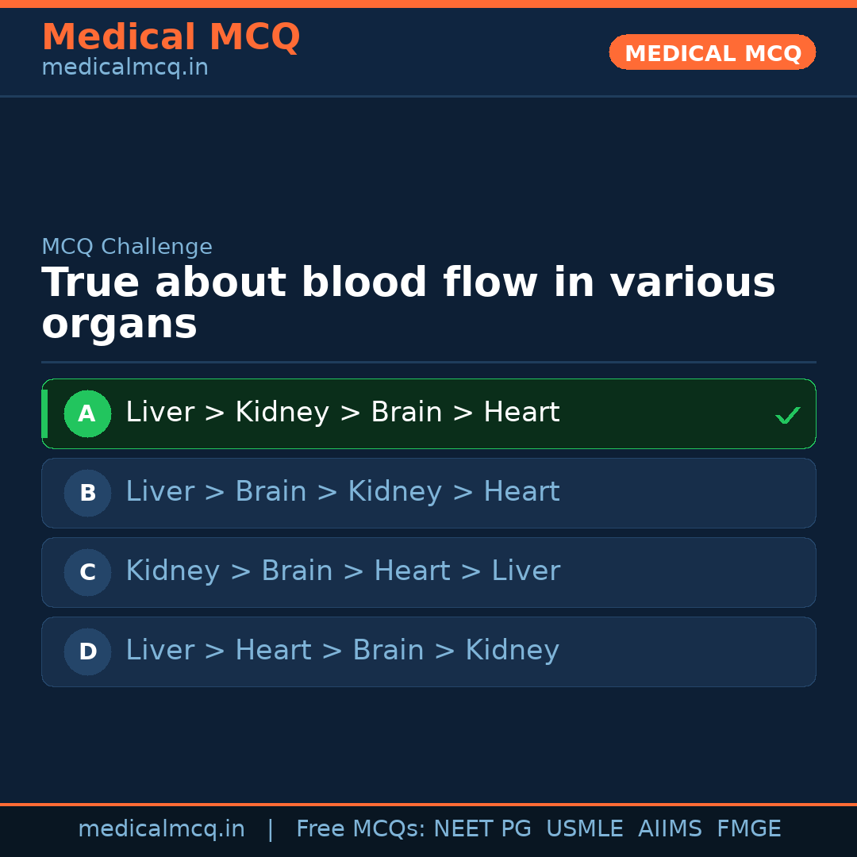
Task: Select answer Liver > Kidney > Brain > Heart
Action: (342, 413)
